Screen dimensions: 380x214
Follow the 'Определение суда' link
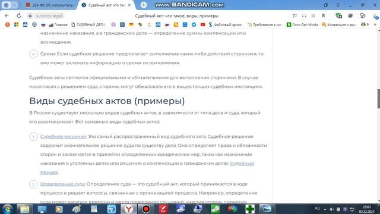point(62,184)
